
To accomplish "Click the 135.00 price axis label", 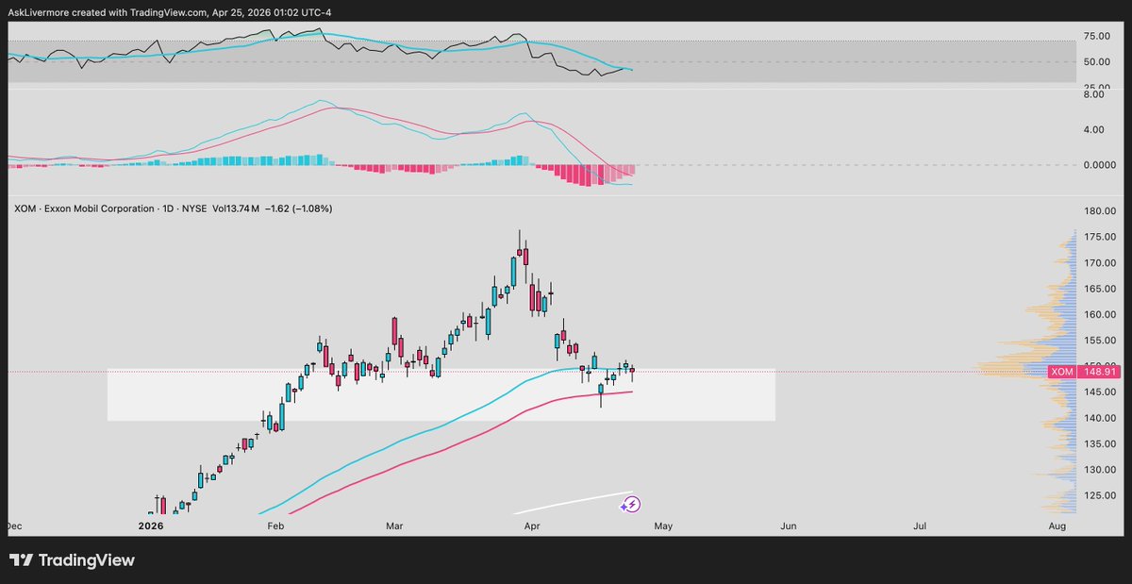I will 1100,443.
